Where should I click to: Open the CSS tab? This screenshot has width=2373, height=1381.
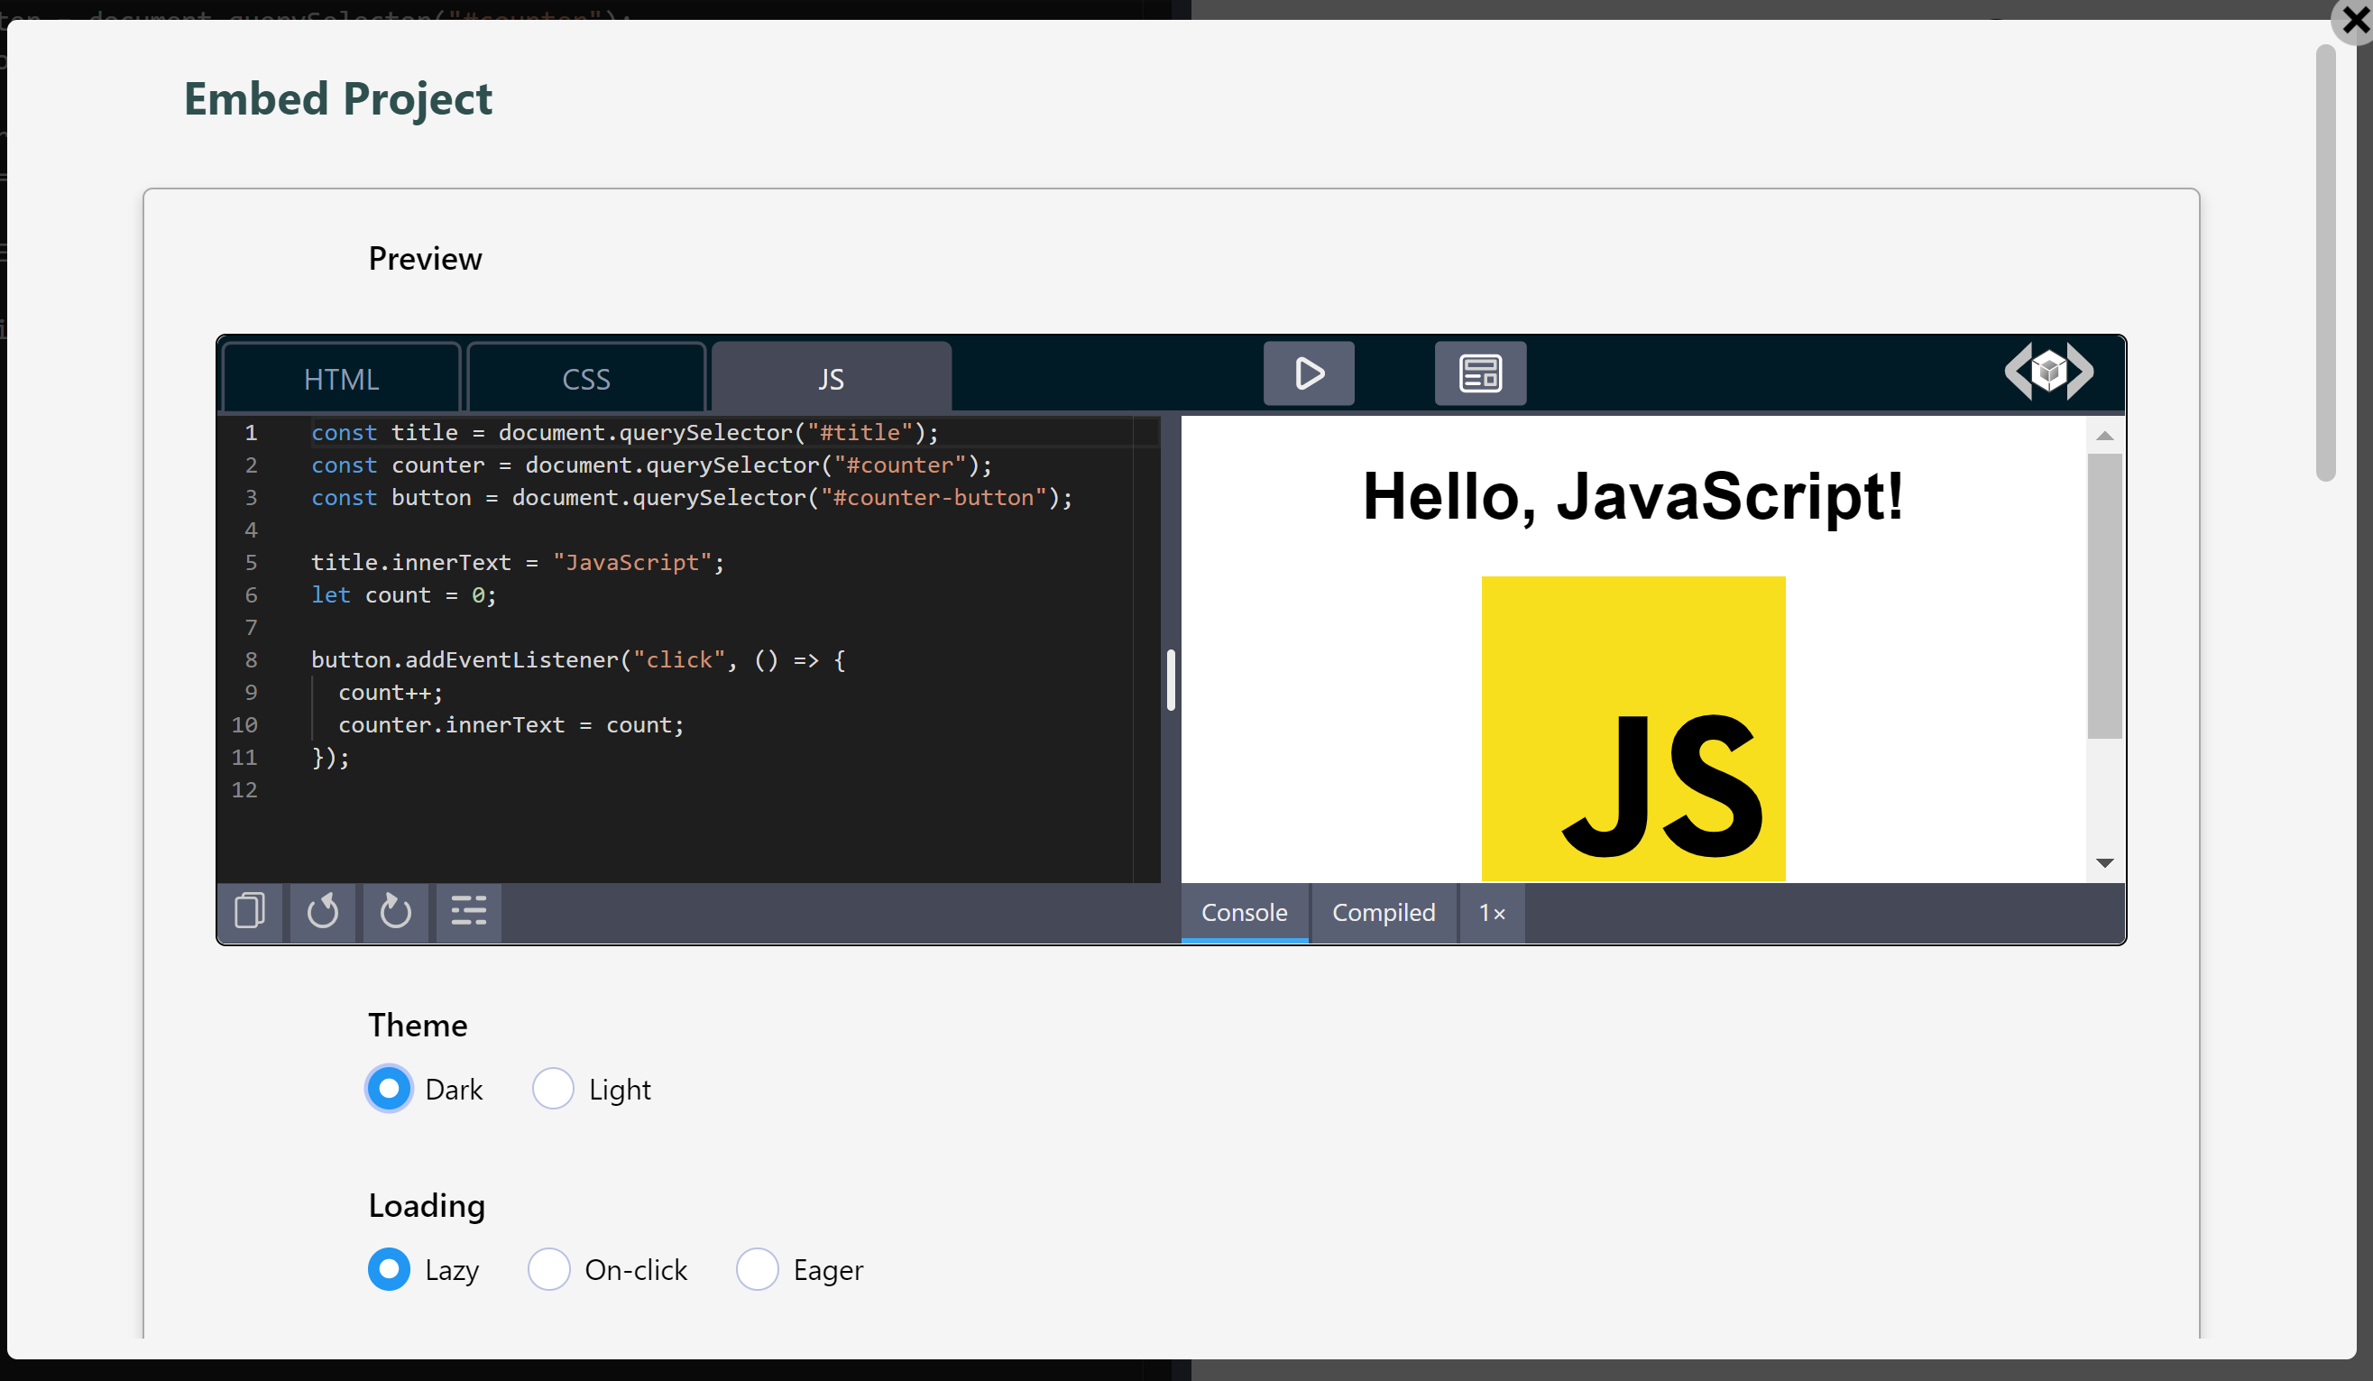coord(585,378)
